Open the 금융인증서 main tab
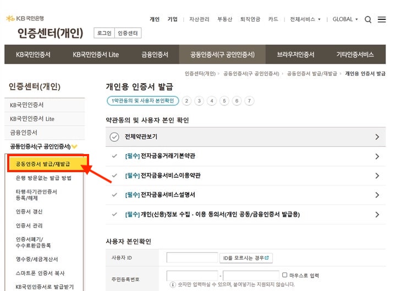This screenshot has height=291, width=396. click(155, 54)
